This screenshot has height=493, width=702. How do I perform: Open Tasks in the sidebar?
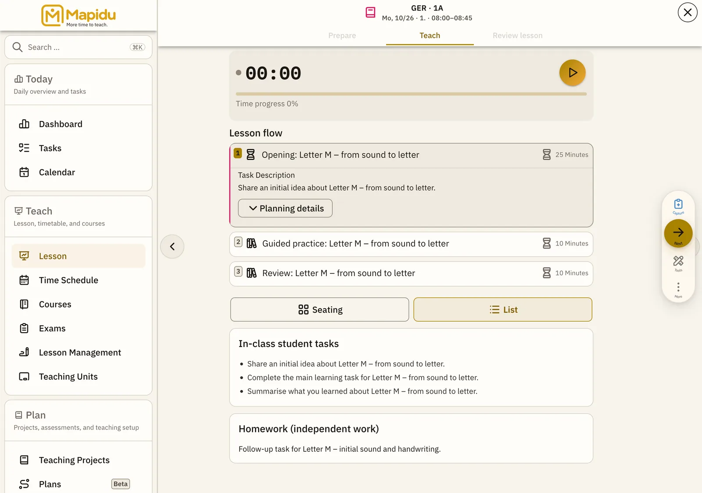79,148
